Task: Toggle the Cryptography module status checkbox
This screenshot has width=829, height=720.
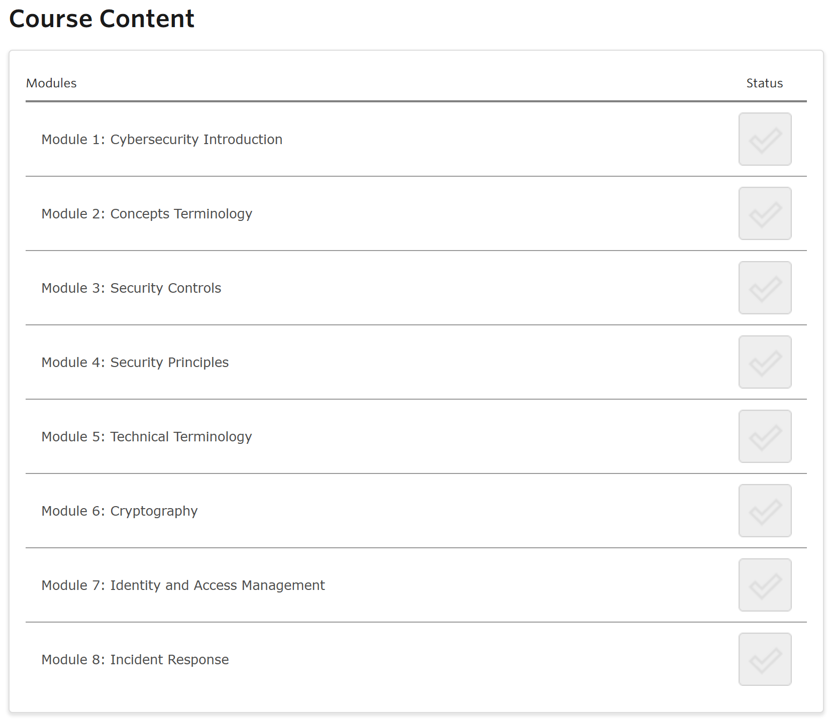Action: click(x=765, y=511)
